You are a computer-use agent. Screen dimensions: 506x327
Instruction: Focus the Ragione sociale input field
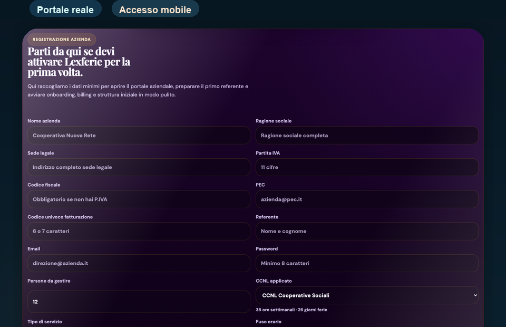(x=366, y=135)
